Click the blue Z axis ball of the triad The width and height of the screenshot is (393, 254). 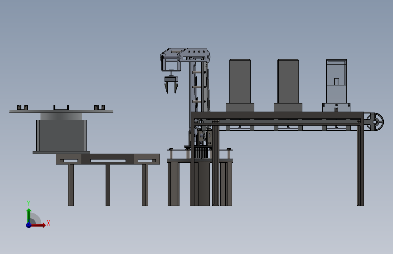[29, 225]
